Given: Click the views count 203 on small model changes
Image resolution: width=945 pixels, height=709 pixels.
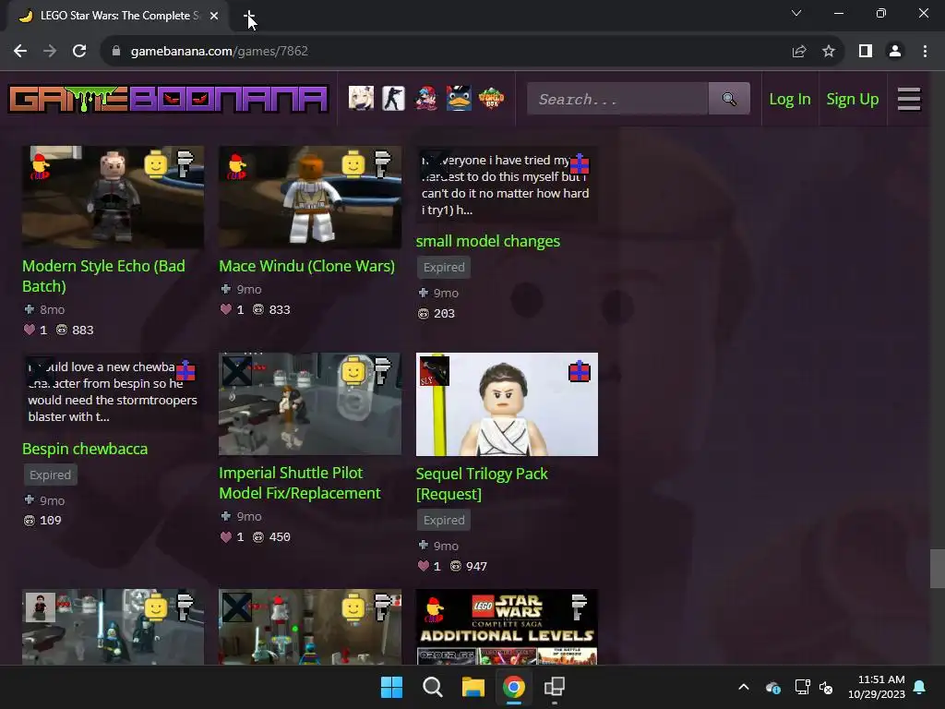Looking at the screenshot, I should tap(444, 314).
